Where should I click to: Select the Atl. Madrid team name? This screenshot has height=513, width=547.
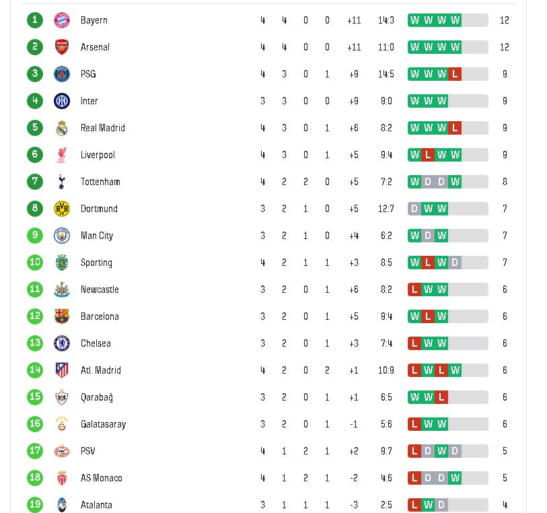101,370
